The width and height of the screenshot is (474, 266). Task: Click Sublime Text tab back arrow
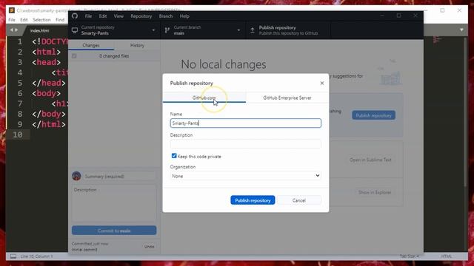tap(12, 30)
